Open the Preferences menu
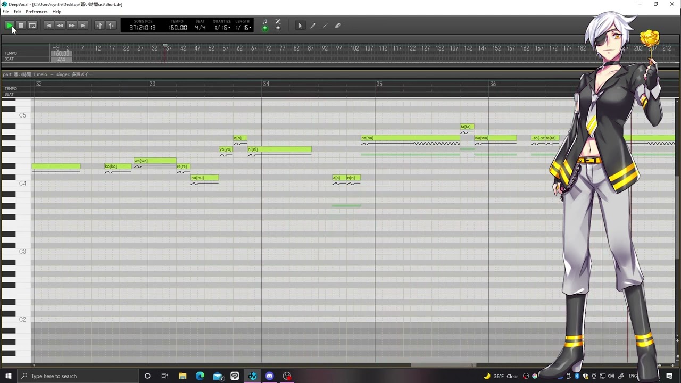The image size is (681, 383). [37, 12]
